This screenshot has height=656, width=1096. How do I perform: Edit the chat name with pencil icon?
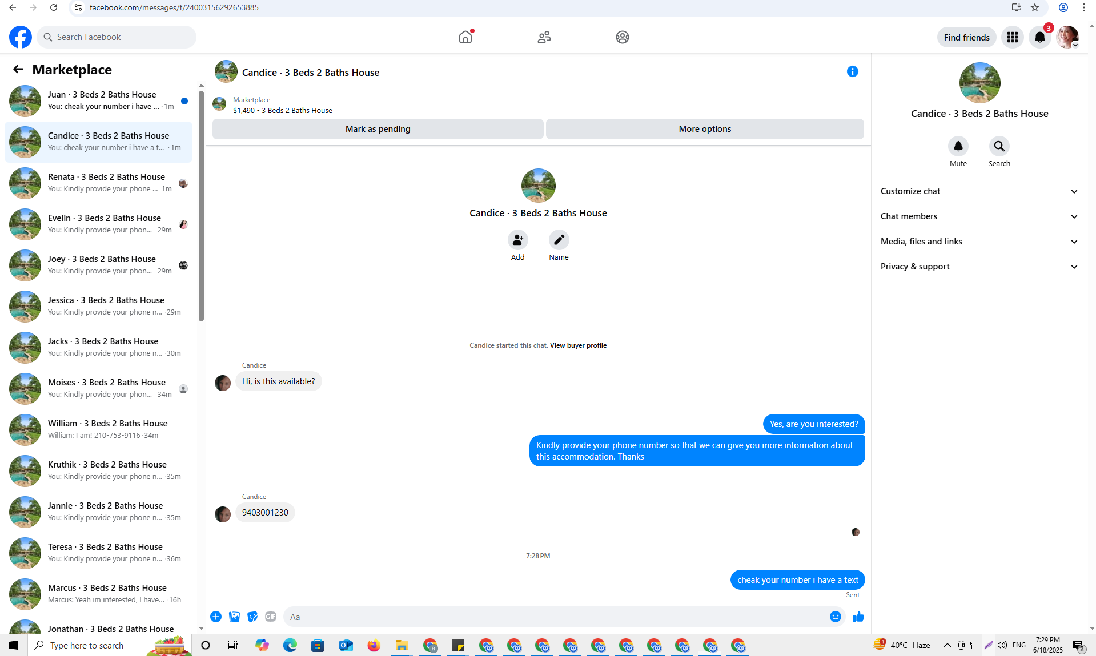point(559,240)
